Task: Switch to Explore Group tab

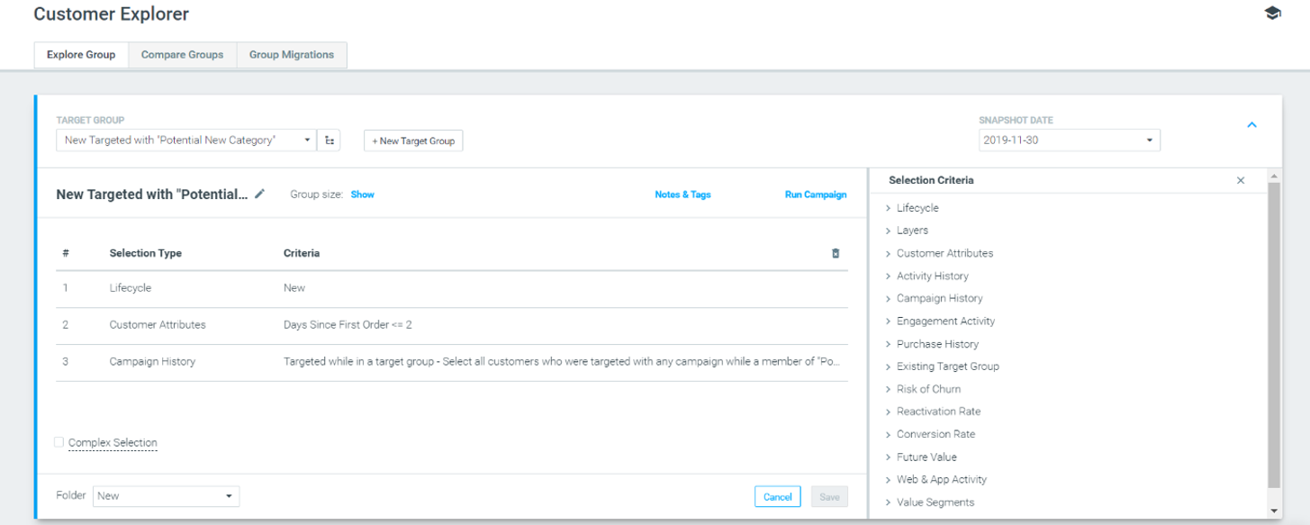Action: point(81,55)
